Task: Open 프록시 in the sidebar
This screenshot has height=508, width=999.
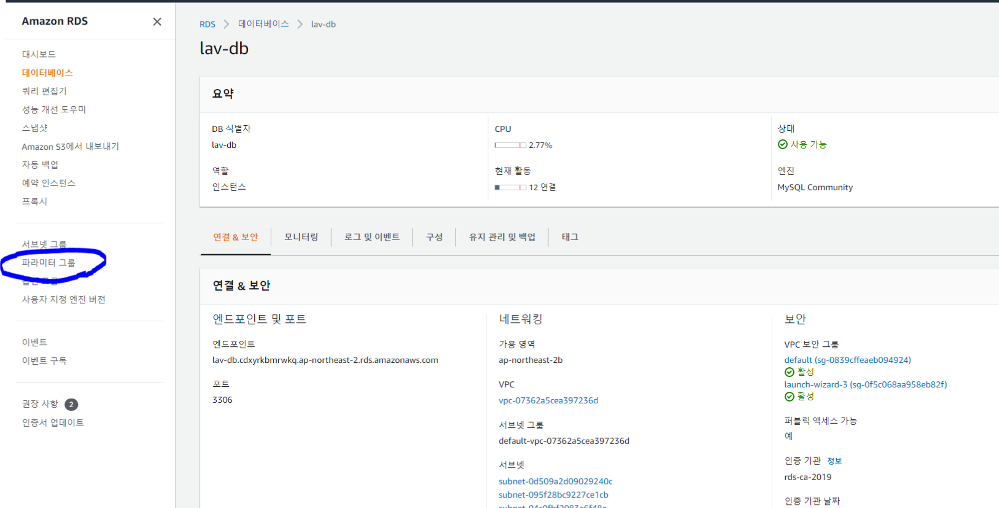Action: point(34,201)
